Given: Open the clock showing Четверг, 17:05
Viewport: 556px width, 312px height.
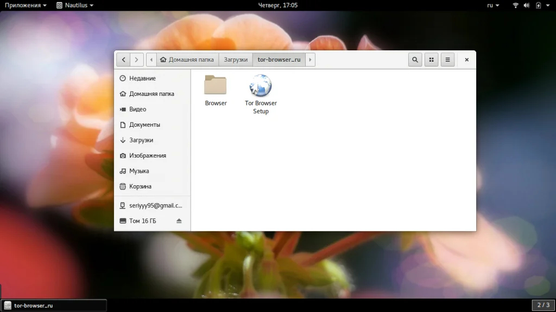Looking at the screenshot, I should [277, 5].
